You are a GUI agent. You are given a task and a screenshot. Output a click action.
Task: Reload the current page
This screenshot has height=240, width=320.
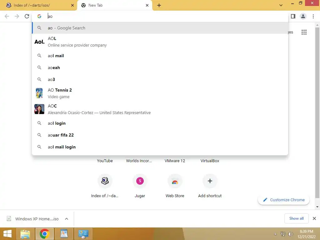point(27,16)
